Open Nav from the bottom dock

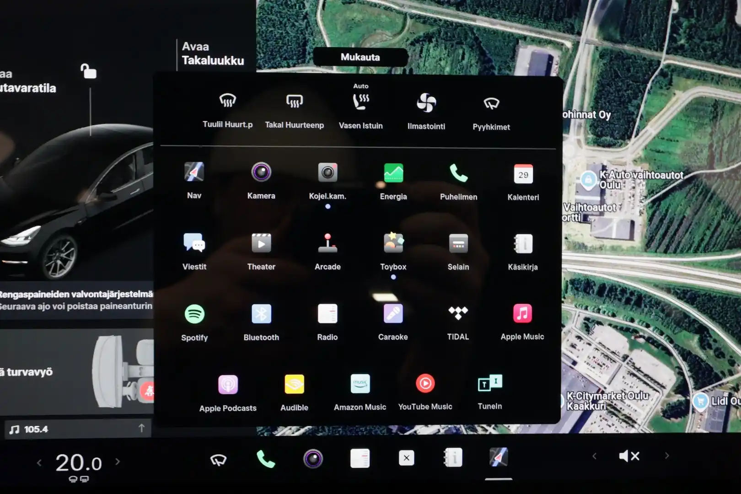point(499,457)
